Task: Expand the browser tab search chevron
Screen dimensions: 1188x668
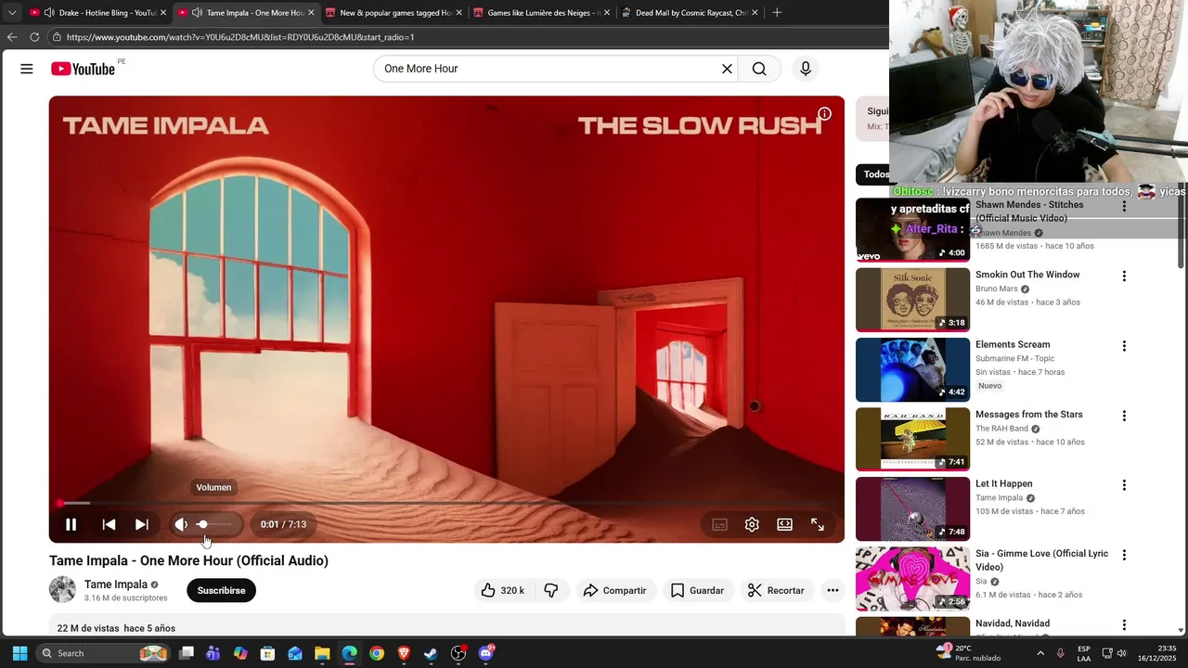Action: [x=12, y=13]
